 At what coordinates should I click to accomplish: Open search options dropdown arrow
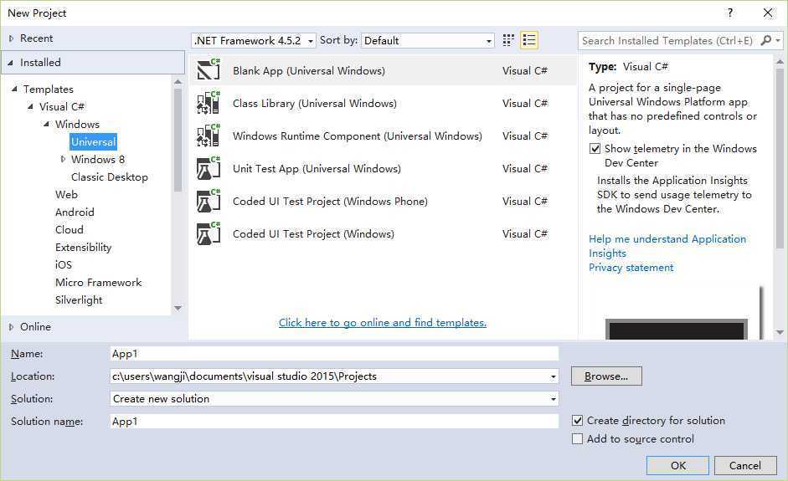[x=778, y=40]
